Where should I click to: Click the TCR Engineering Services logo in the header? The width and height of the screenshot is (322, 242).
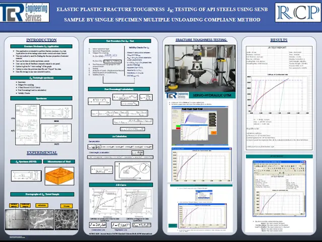[25, 12]
